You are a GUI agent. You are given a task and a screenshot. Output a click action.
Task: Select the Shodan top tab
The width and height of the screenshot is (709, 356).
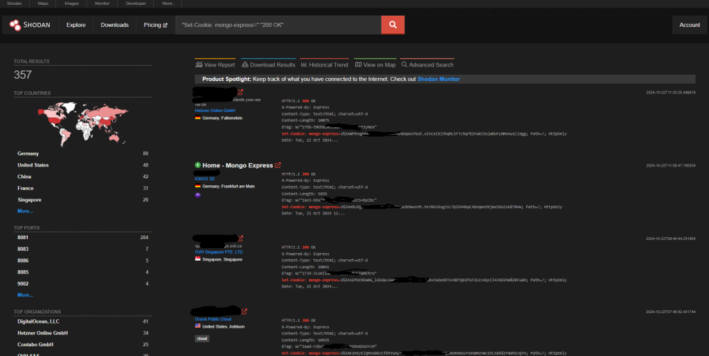pyautogui.click(x=15, y=3)
